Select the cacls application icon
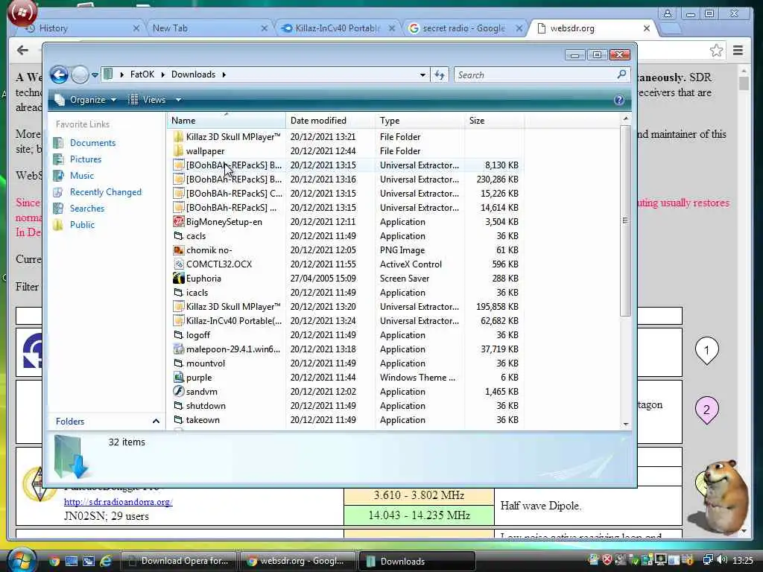763x572 pixels. click(179, 236)
